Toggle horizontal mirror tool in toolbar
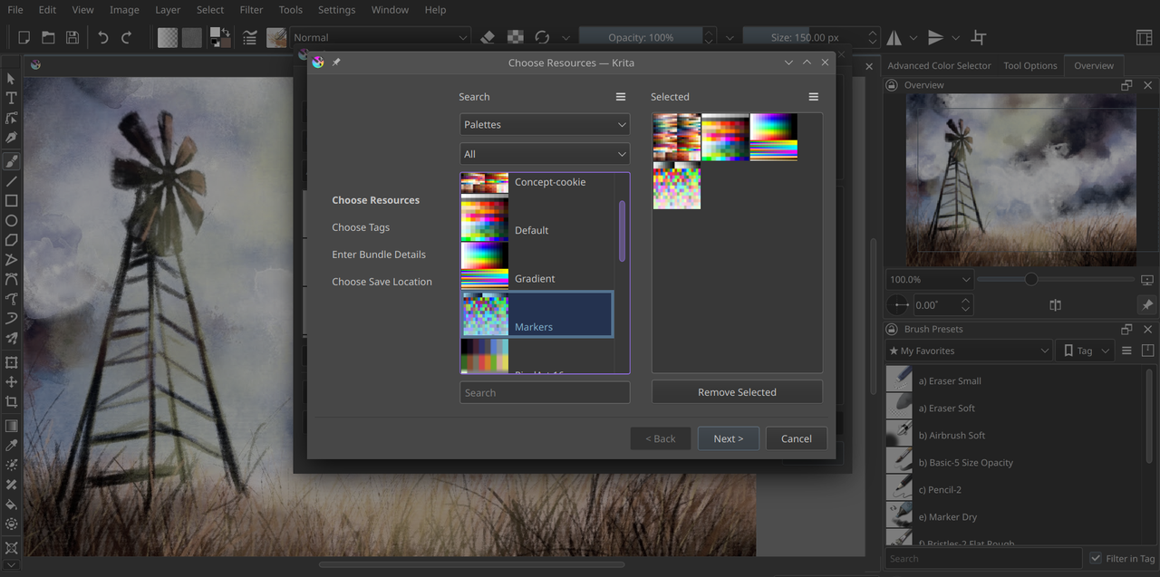This screenshot has height=577, width=1160. coord(894,37)
